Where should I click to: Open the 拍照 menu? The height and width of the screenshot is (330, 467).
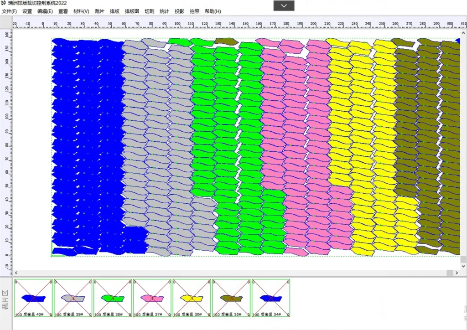(x=194, y=11)
